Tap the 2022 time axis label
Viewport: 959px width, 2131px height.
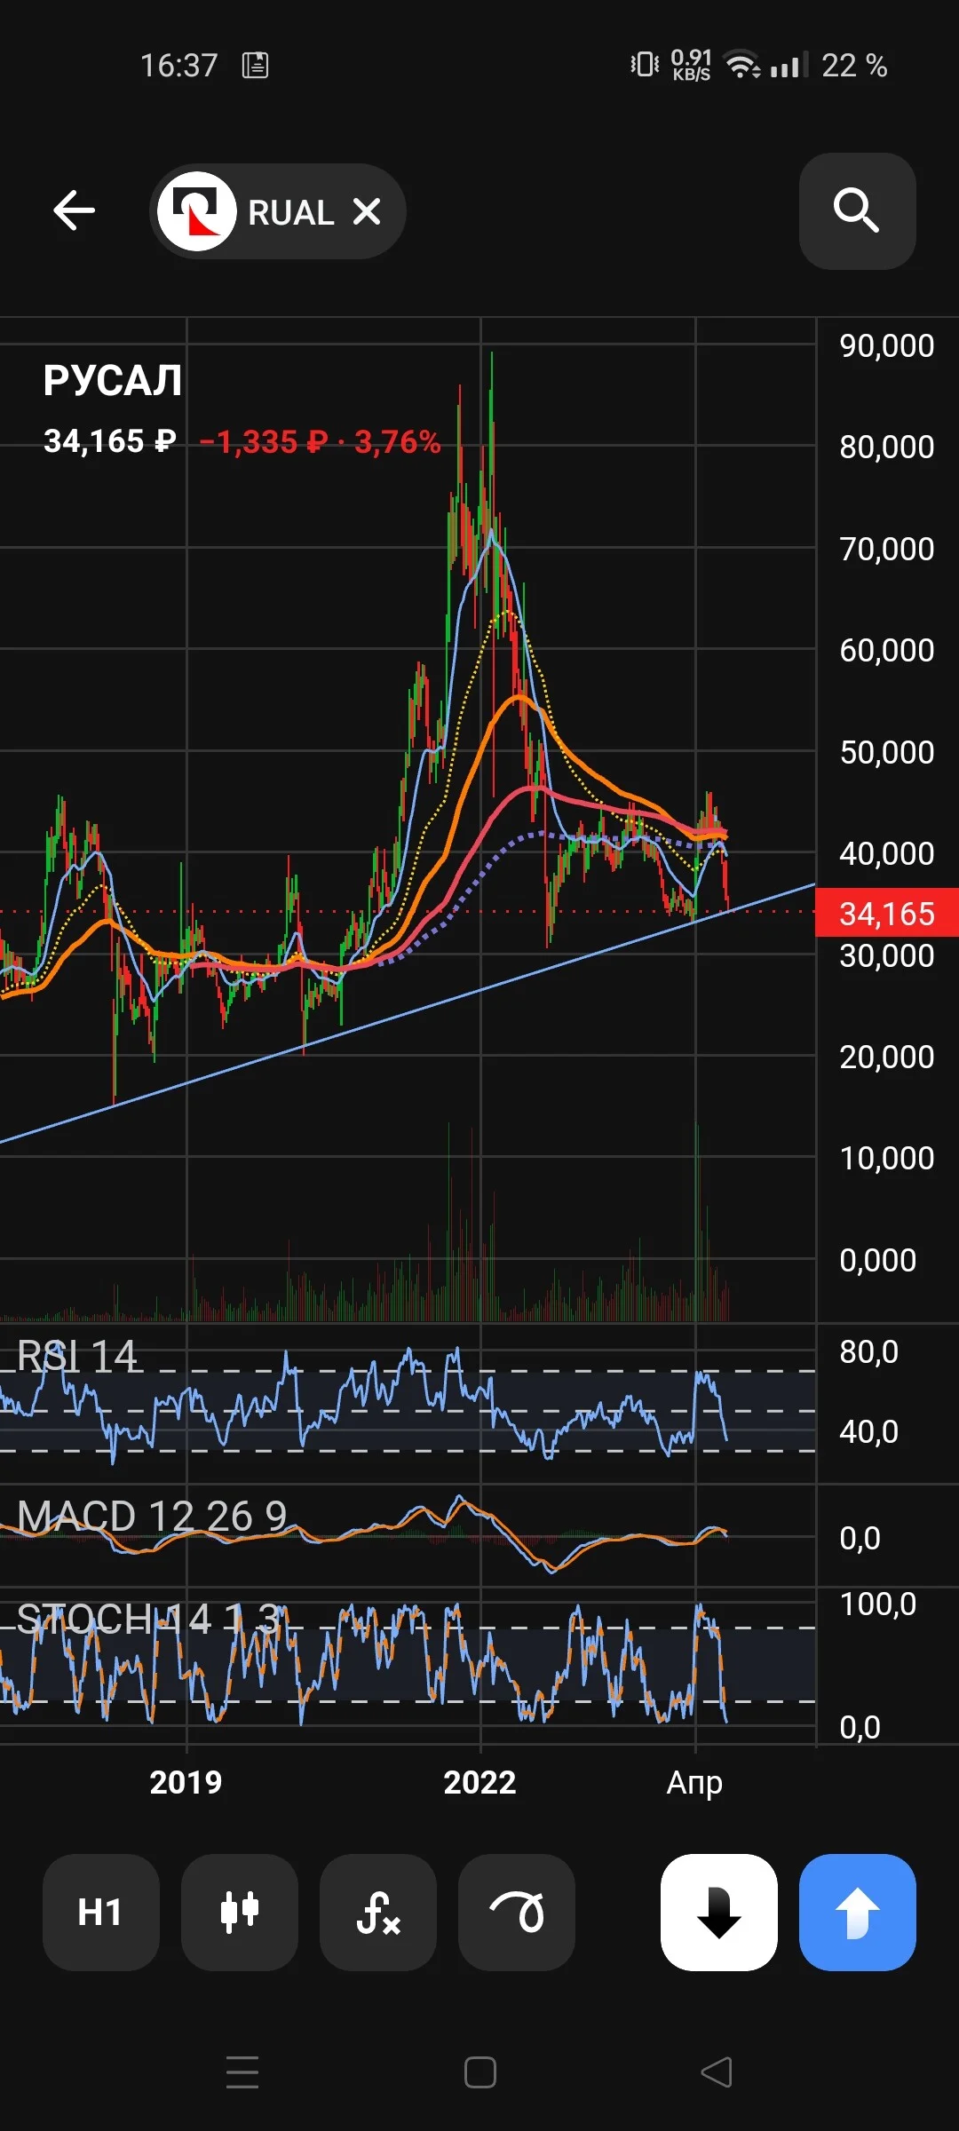[x=479, y=1782]
